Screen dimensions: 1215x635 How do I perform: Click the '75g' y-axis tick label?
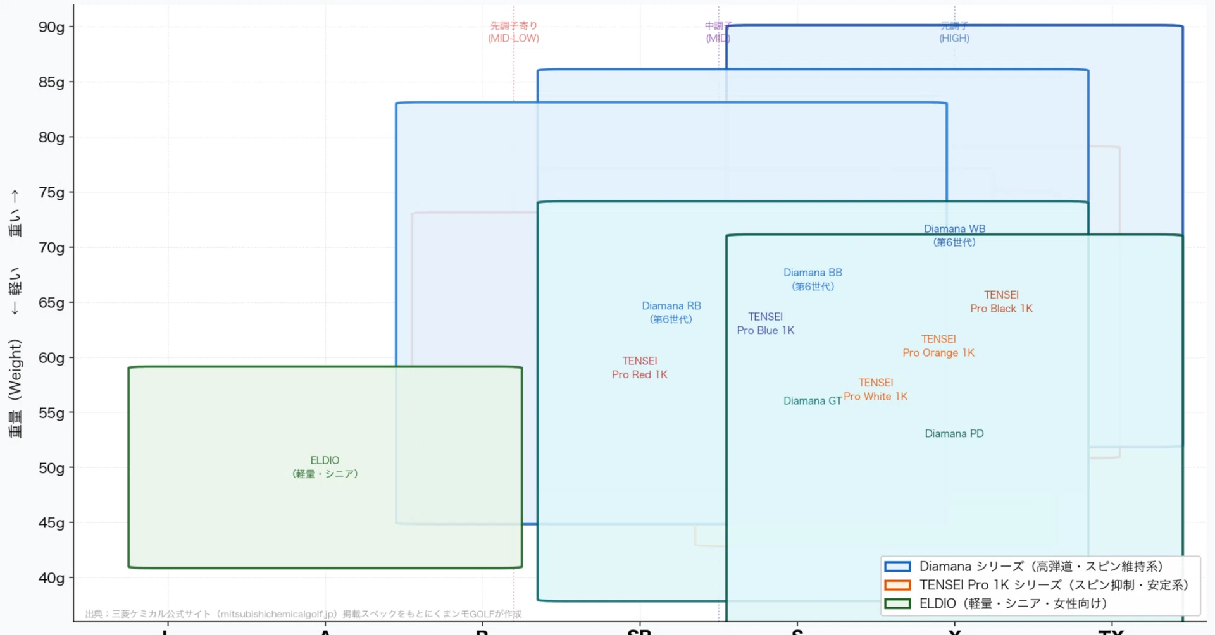pyautogui.click(x=52, y=192)
